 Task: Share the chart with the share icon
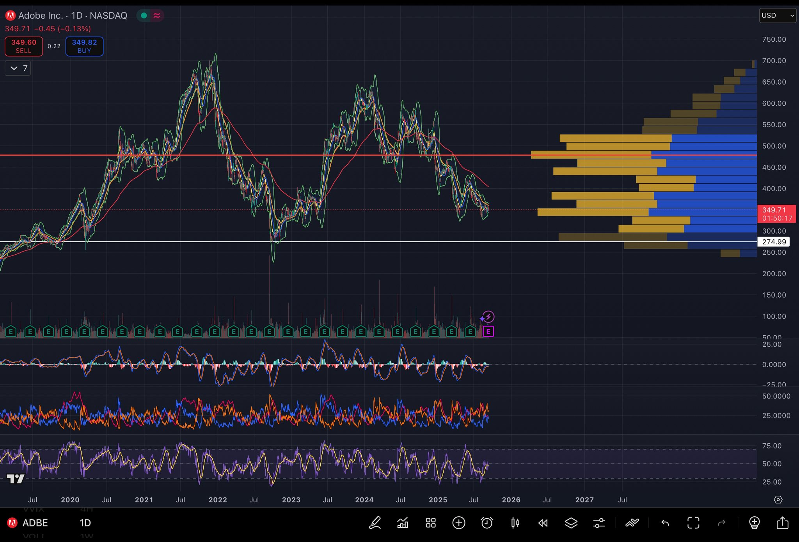[x=782, y=523]
